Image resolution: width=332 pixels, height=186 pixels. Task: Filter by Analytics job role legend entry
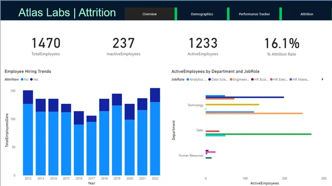click(197, 80)
